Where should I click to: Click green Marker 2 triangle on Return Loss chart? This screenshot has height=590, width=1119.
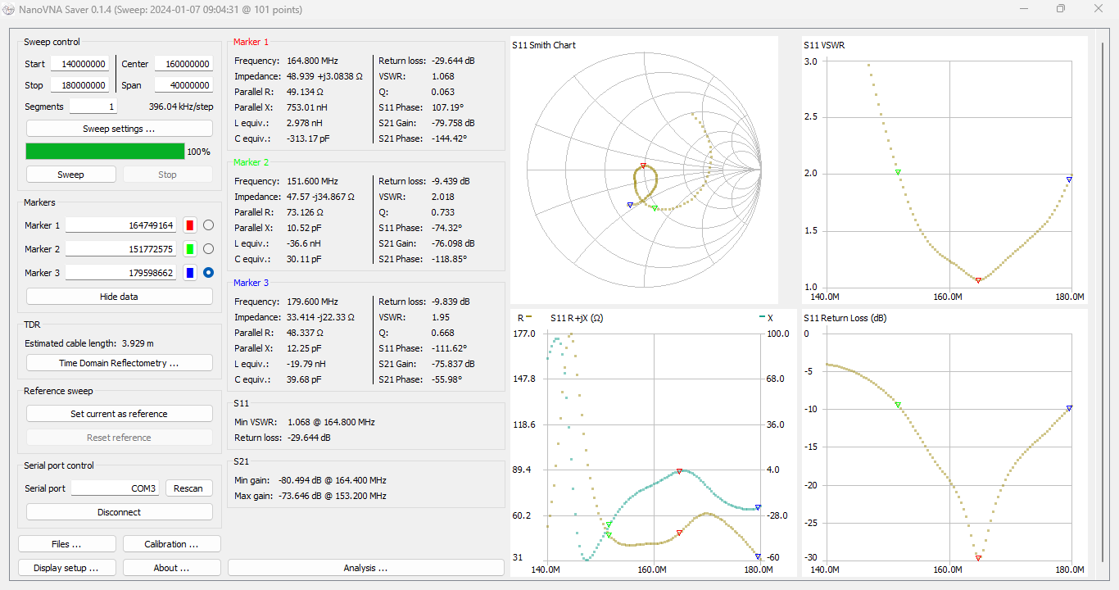coord(898,405)
